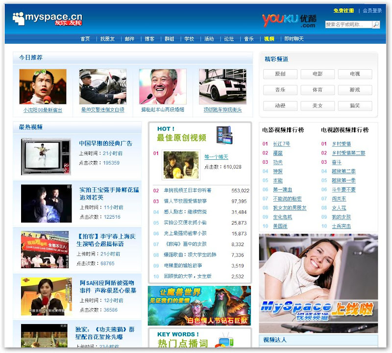Open the white sports car thumbnail

coord(223,87)
